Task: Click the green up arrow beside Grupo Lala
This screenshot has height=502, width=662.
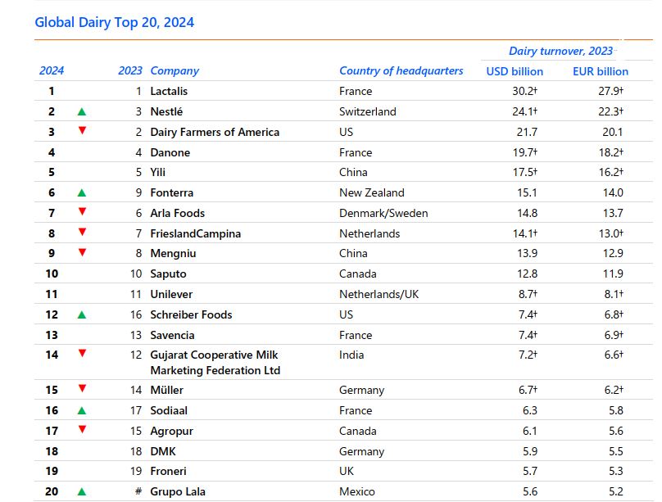Action: coord(81,491)
